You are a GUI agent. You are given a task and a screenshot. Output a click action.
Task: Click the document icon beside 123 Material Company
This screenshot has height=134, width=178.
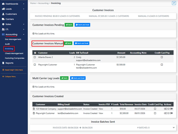34,109
